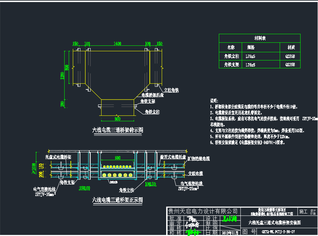The width and height of the screenshot is (318, 236).
Task: Click title 六线电缆三通桥架正示图
Action: click(x=117, y=200)
